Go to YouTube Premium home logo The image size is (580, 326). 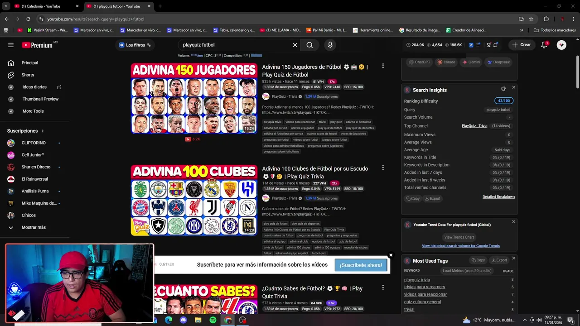(37, 45)
